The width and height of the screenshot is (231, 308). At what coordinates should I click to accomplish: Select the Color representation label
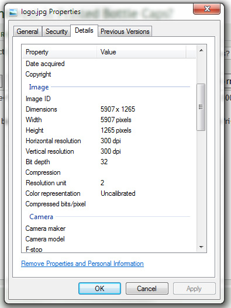[x=53, y=193]
